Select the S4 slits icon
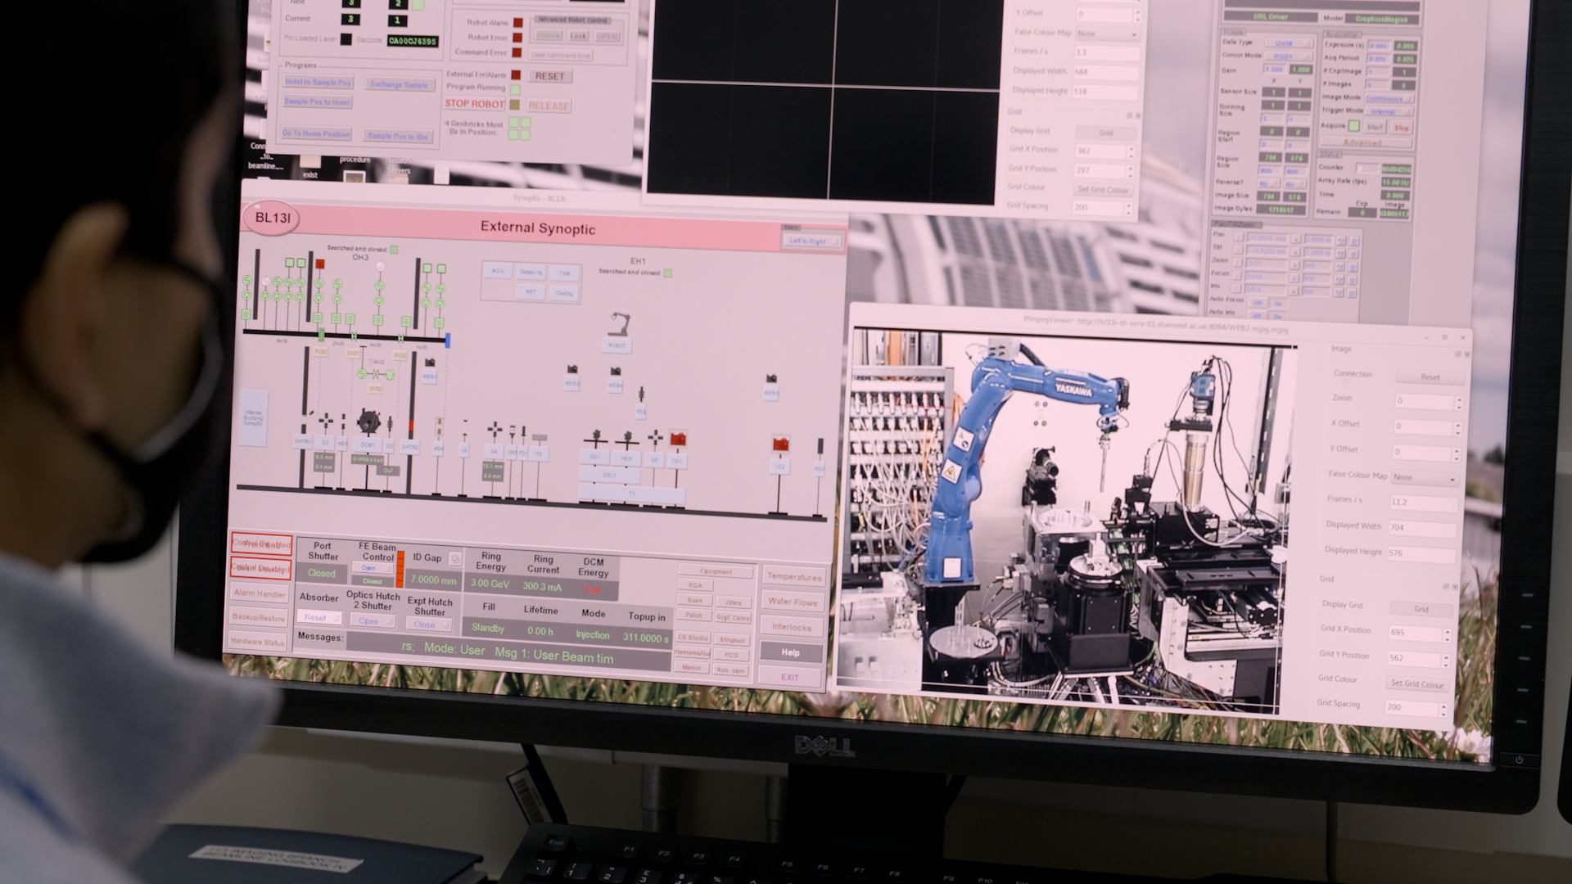 (495, 429)
